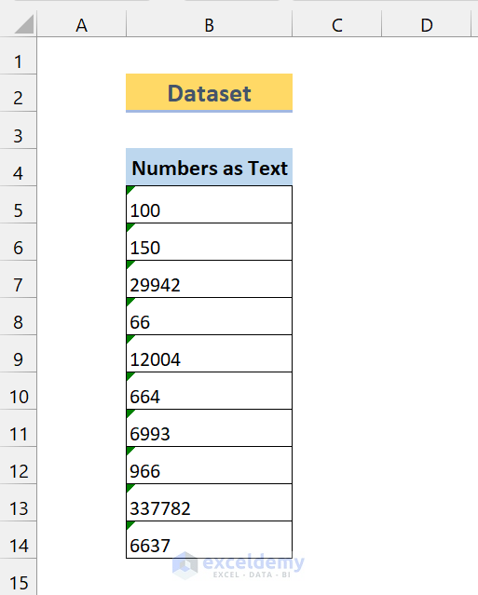Screen dimensions: 478x595
Task: Select row 3 header
Action: coord(19,129)
